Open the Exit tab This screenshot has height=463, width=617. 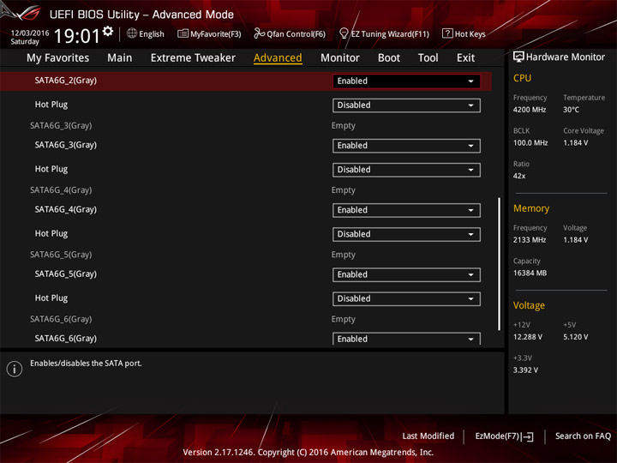pos(465,58)
